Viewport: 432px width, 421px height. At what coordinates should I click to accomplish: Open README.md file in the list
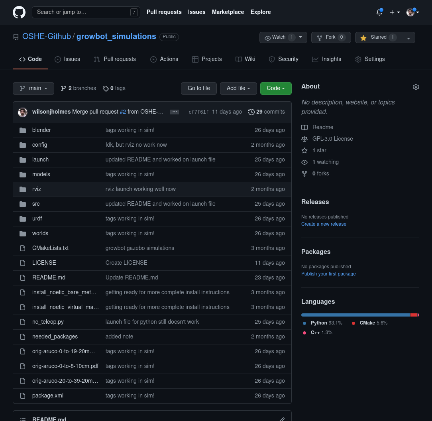point(49,277)
